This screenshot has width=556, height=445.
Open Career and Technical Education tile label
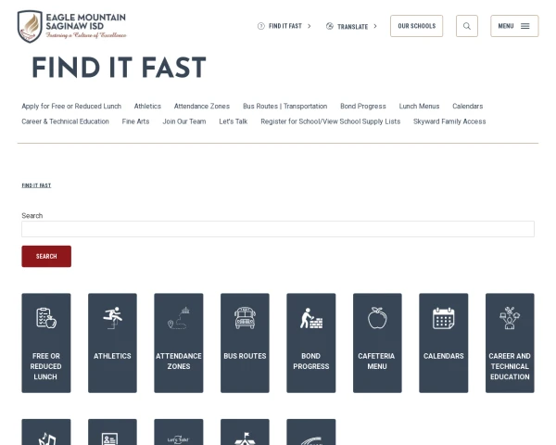(510, 366)
